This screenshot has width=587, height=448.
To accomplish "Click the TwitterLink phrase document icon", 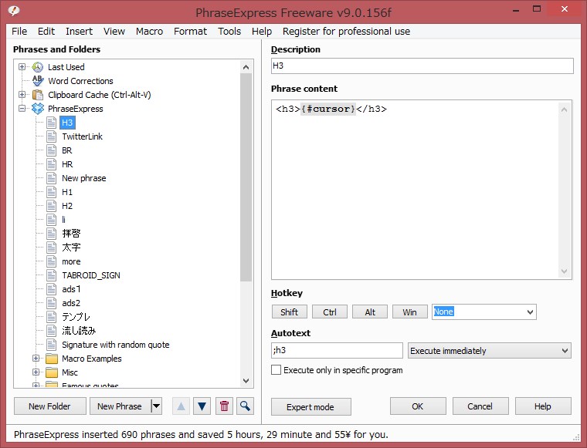I will [x=52, y=136].
